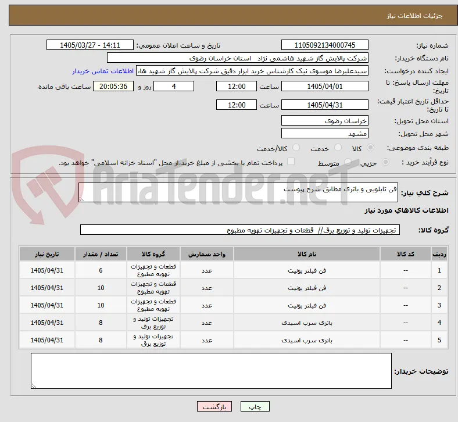Screen dimensions: 458x422
Task: Click the buyer organization name field
Action: [237, 58]
